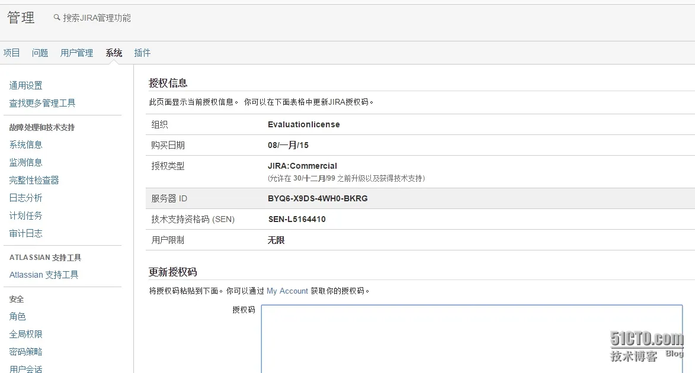The image size is (695, 373).
Task: Click the search magnifier icon
Action: pyautogui.click(x=57, y=18)
